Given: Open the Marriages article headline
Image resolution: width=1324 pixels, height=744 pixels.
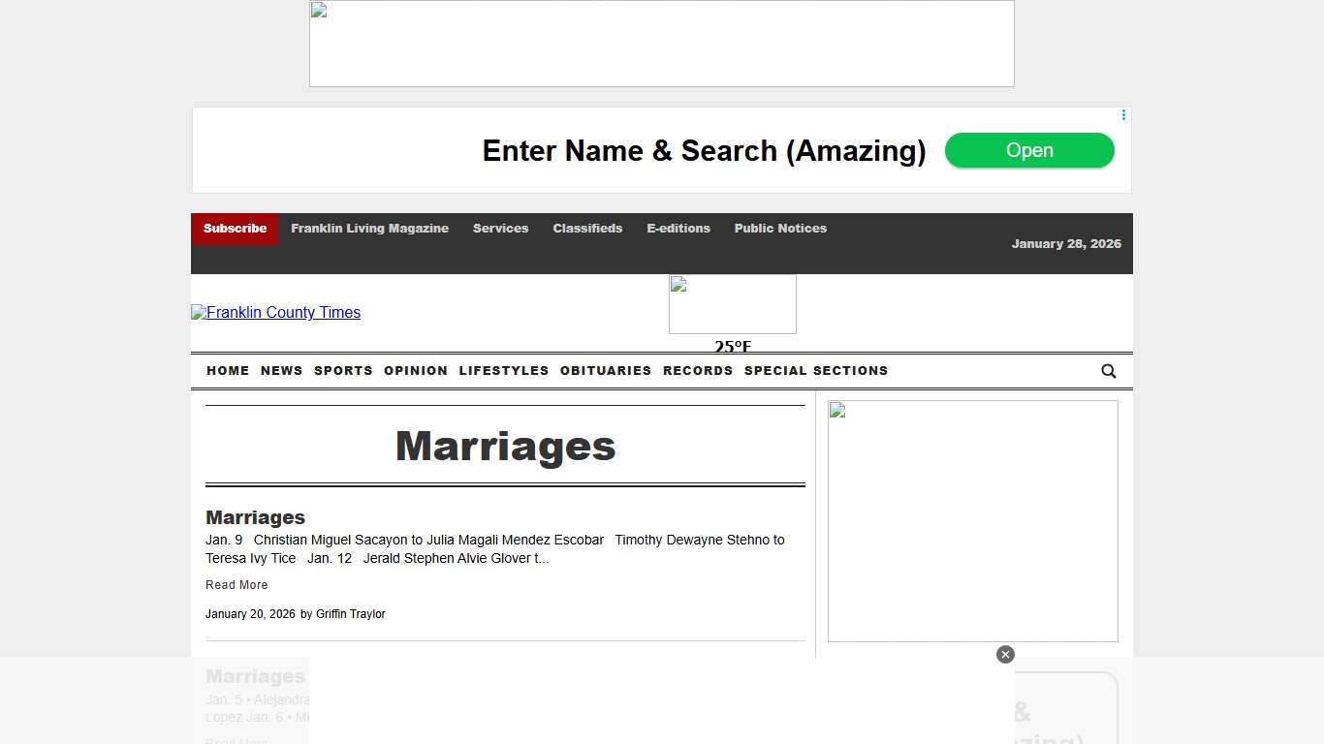Looking at the screenshot, I should [254, 517].
